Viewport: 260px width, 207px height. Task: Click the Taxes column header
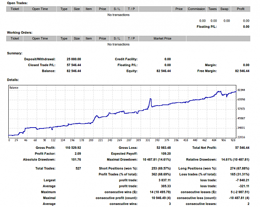point(213,9)
